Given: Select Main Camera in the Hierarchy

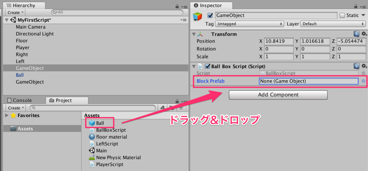Looking at the screenshot, I should [x=31, y=27].
